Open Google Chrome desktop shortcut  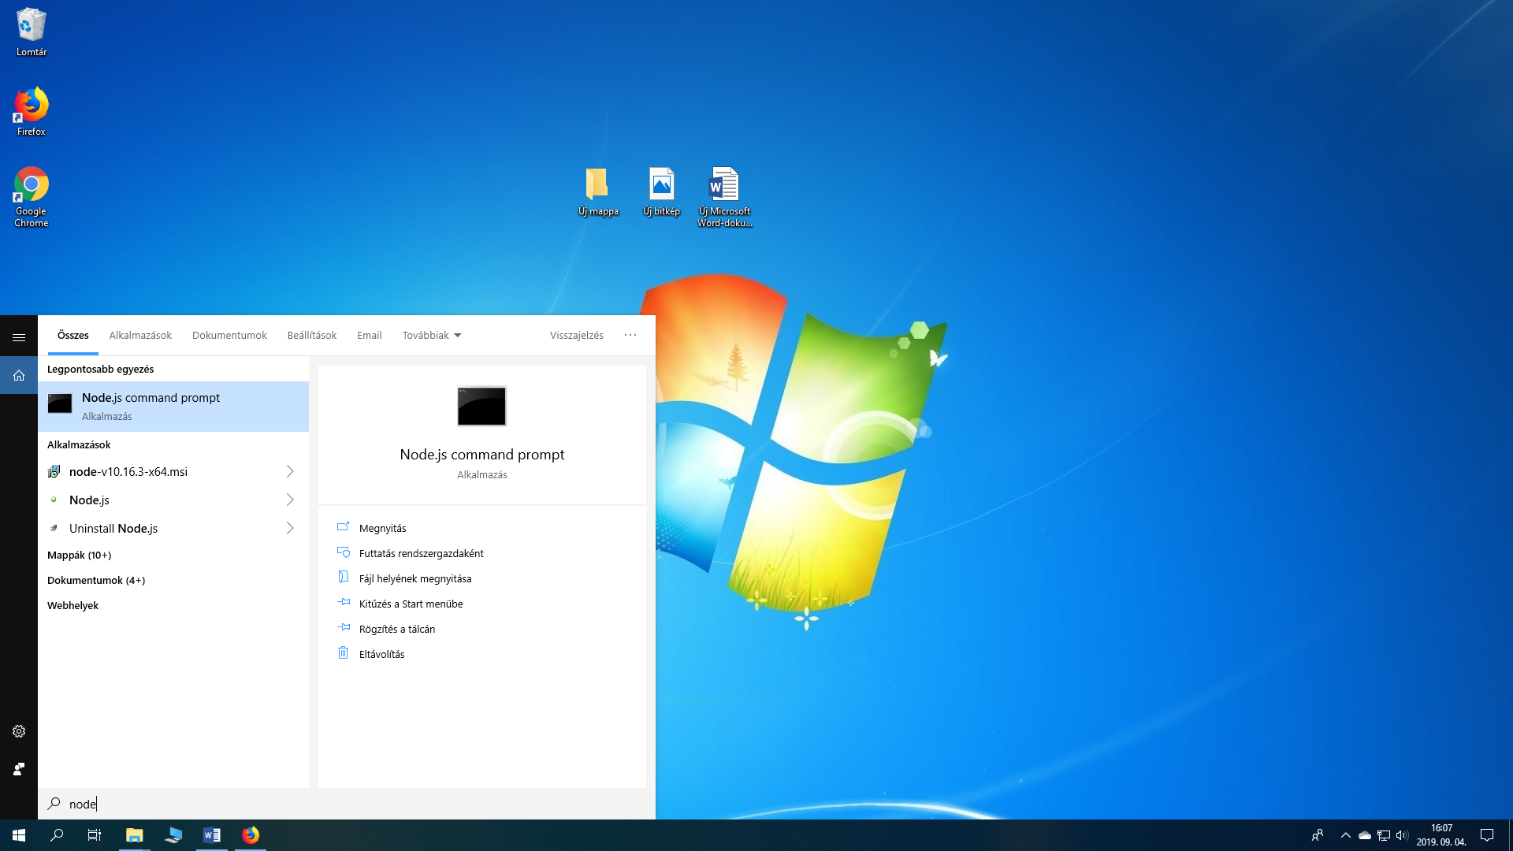coord(32,197)
